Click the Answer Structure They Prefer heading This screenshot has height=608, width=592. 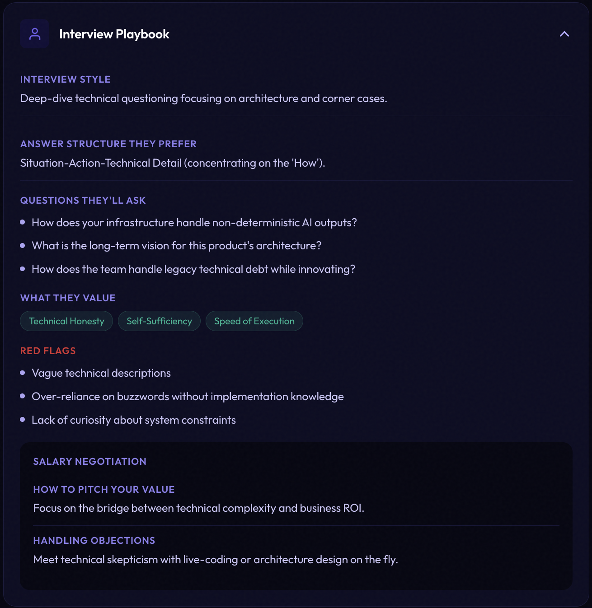(x=108, y=144)
